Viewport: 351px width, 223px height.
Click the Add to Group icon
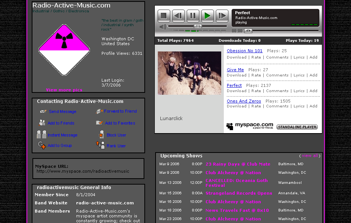[42, 145]
